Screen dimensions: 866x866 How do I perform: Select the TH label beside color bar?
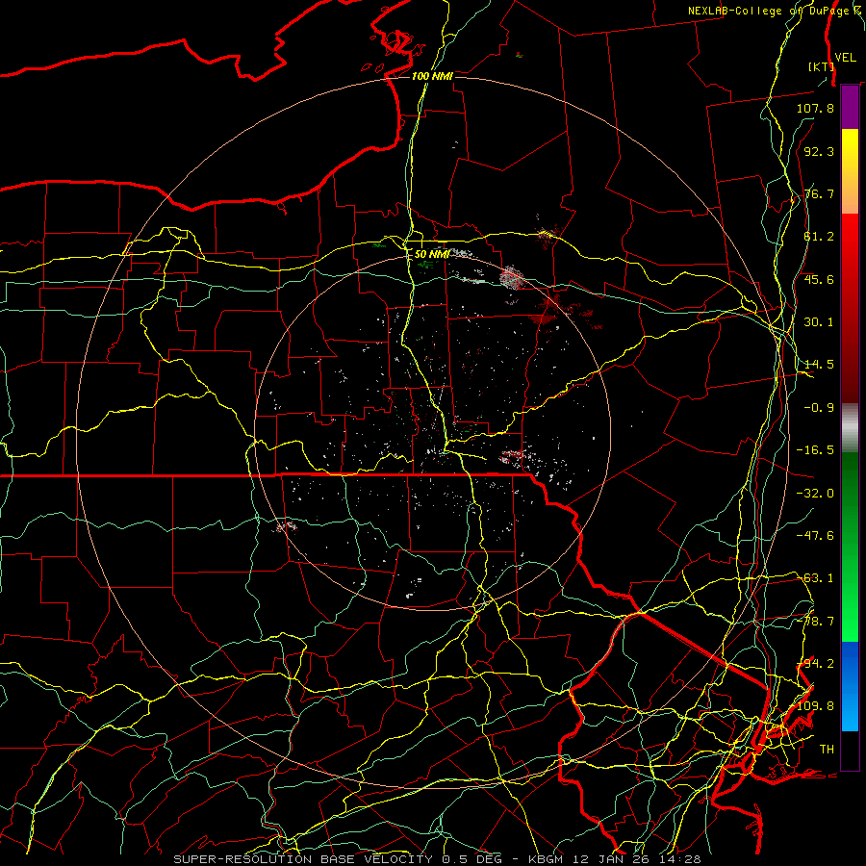pyautogui.click(x=827, y=750)
